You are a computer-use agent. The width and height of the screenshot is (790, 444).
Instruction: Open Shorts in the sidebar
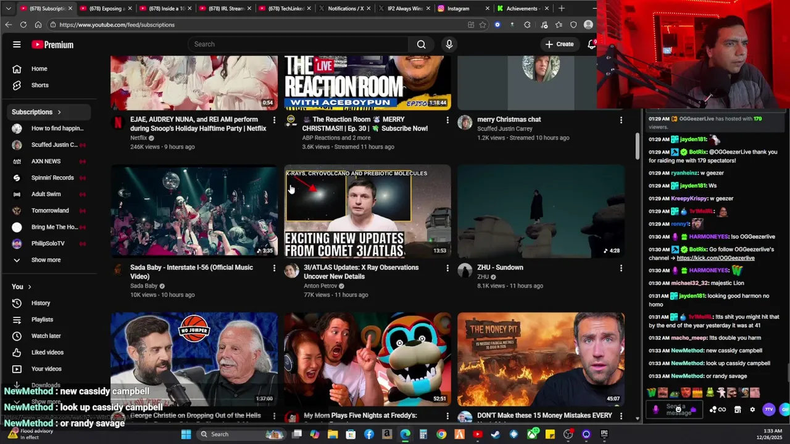49,85
